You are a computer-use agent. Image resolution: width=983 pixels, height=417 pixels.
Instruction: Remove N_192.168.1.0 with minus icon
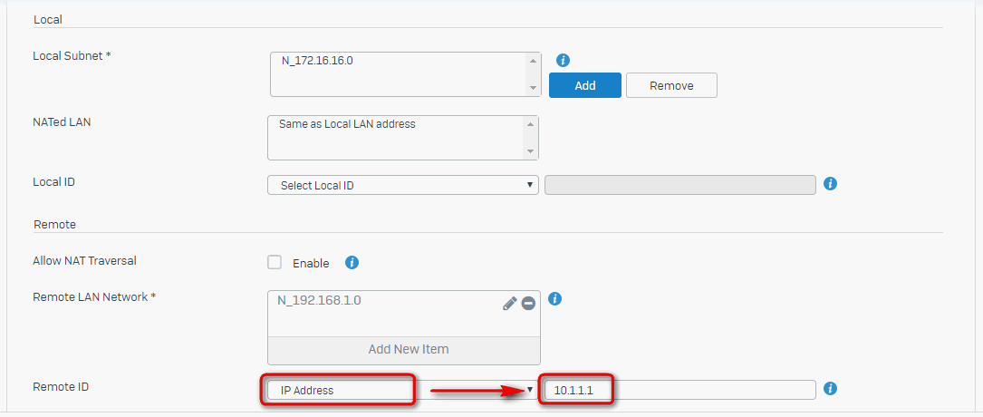(528, 304)
